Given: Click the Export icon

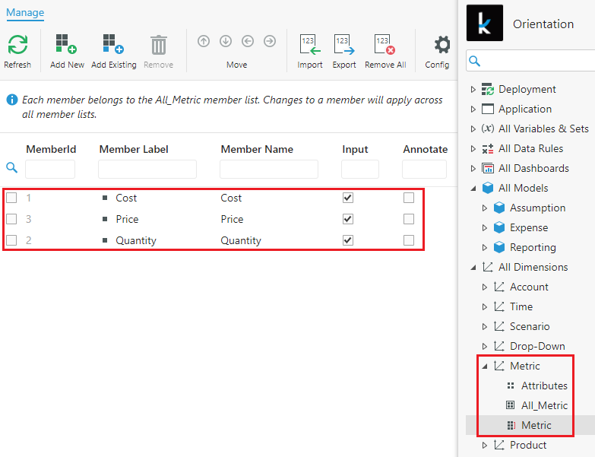Looking at the screenshot, I should (x=344, y=46).
